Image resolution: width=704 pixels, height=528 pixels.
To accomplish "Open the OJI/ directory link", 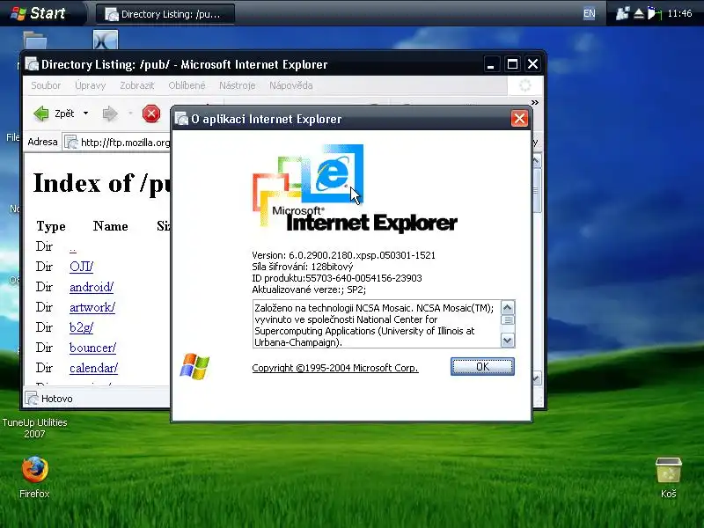I will [x=81, y=267].
